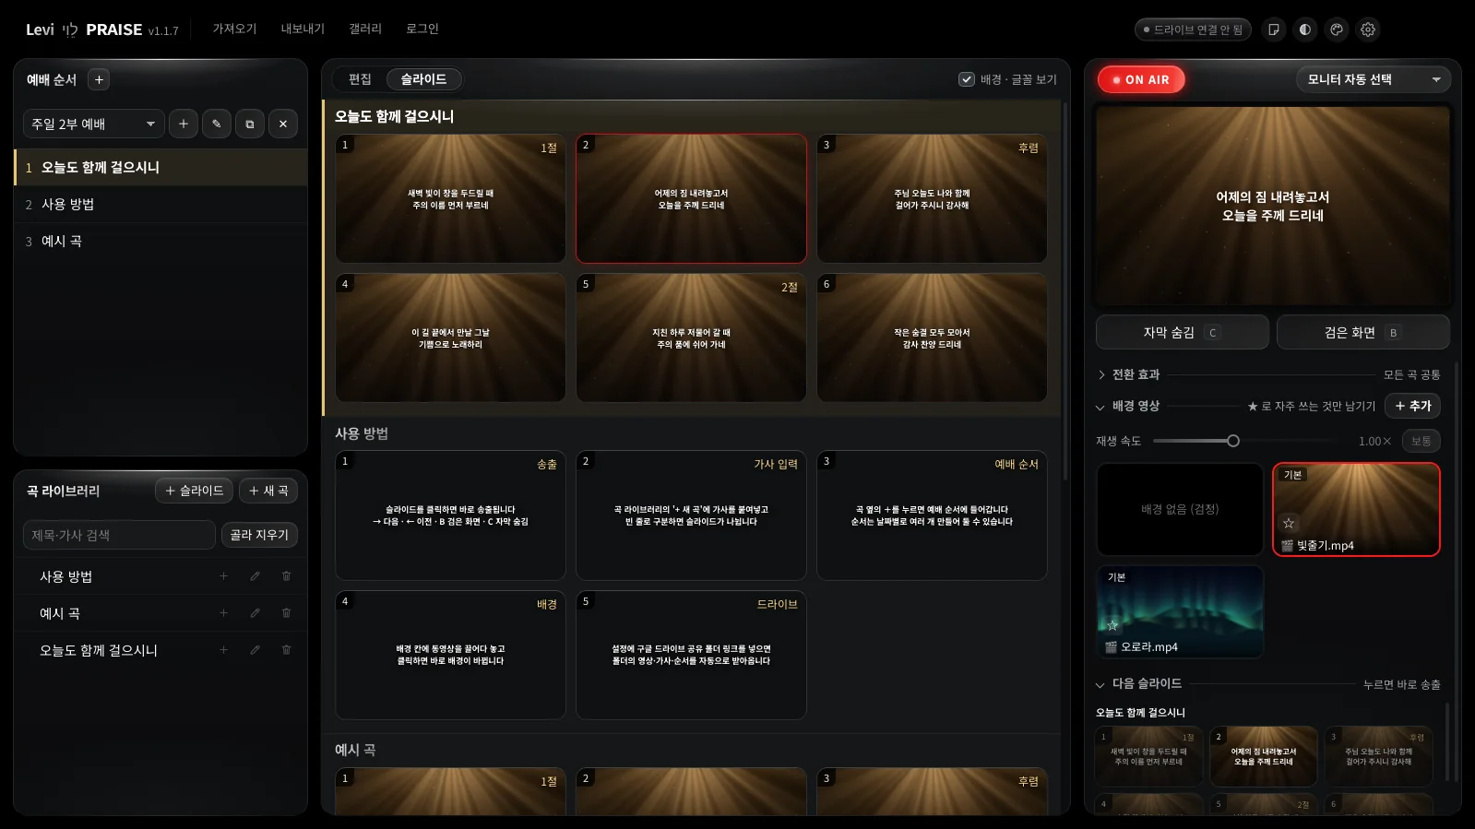
Task: Toggle 검은 화면 black screen output
Action: click(1362, 333)
